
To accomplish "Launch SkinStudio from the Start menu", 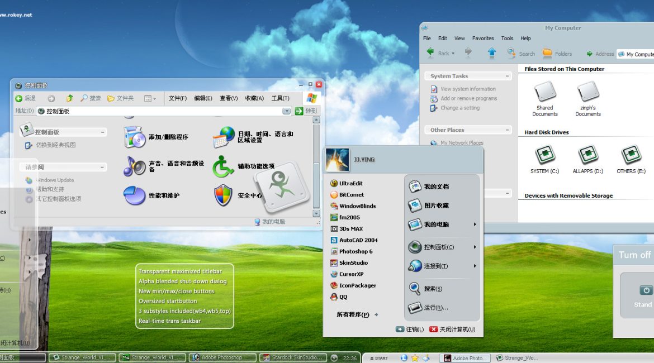I will [x=349, y=263].
